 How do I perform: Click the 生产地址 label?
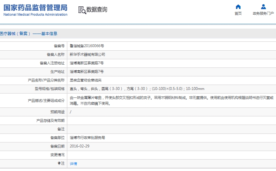coord(57,72)
